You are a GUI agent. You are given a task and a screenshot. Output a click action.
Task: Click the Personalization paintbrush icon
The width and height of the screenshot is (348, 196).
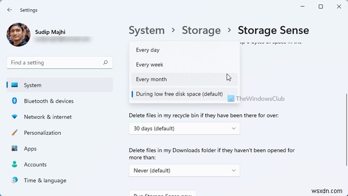[14, 132]
